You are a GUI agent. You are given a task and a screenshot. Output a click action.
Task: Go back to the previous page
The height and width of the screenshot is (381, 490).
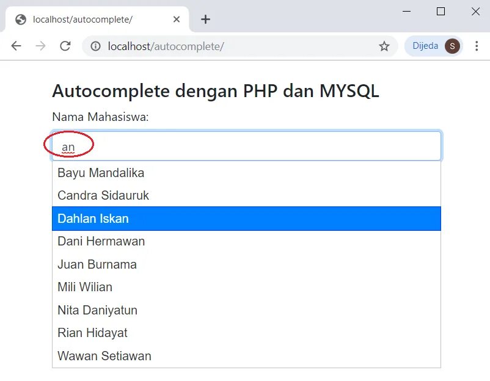click(x=16, y=46)
